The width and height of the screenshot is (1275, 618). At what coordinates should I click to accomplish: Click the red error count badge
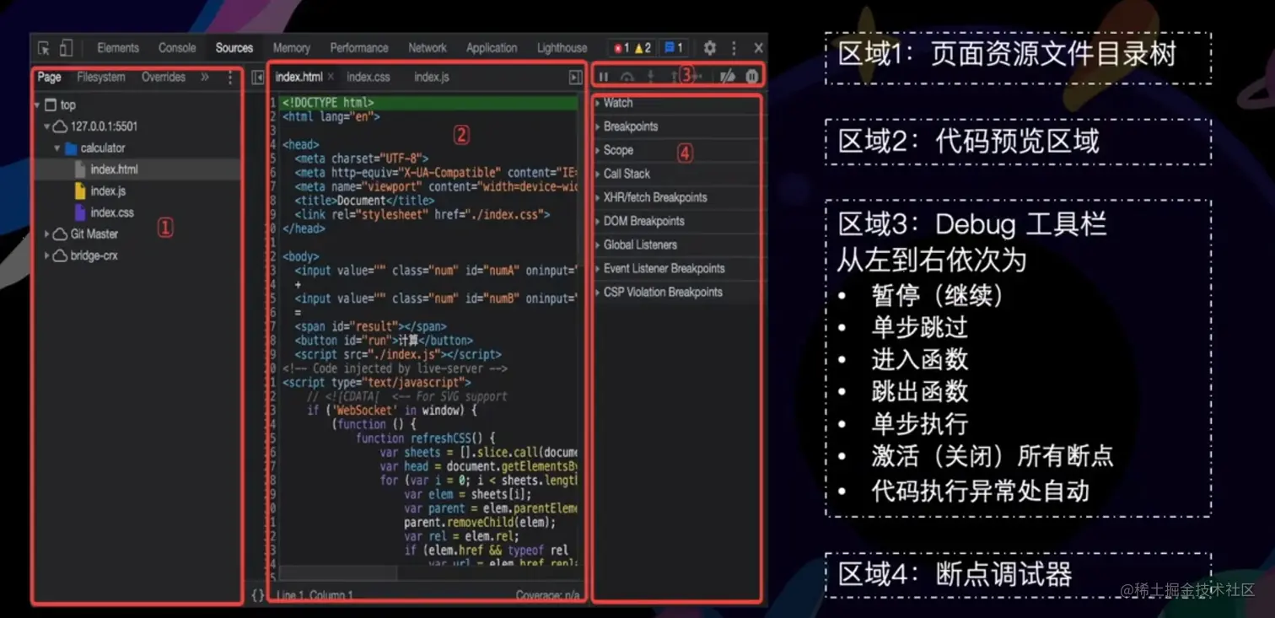(621, 48)
